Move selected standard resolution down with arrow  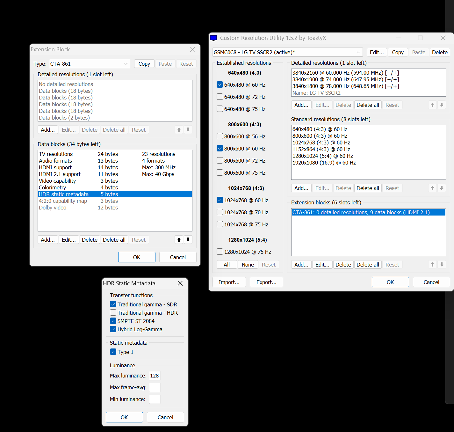pos(442,188)
